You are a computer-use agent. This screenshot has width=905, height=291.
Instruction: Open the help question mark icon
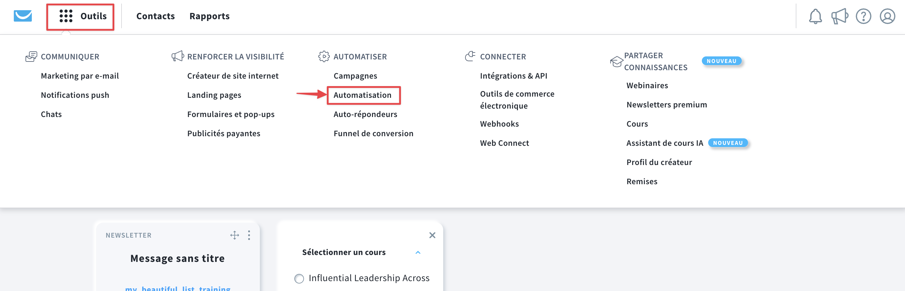coord(864,16)
